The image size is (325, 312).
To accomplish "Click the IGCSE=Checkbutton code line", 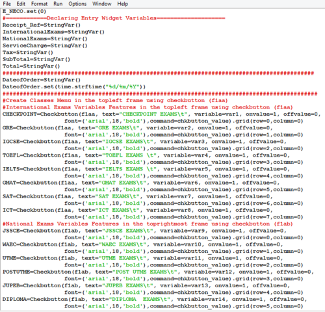I will [144, 142].
